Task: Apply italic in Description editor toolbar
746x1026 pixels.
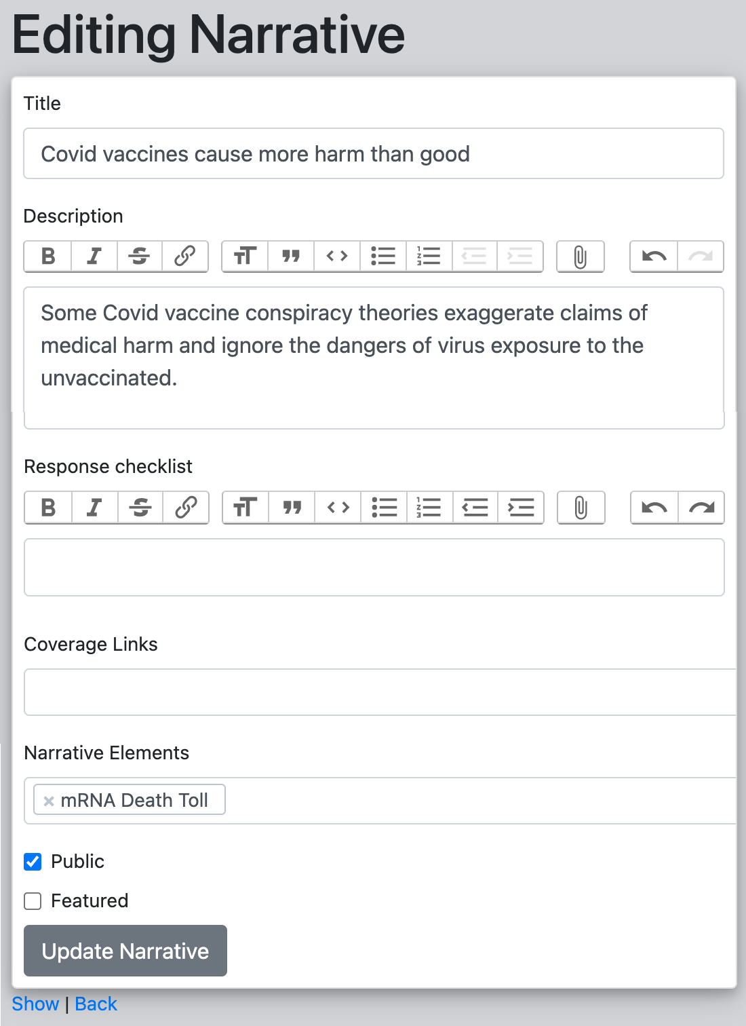Action: pyautogui.click(x=94, y=256)
